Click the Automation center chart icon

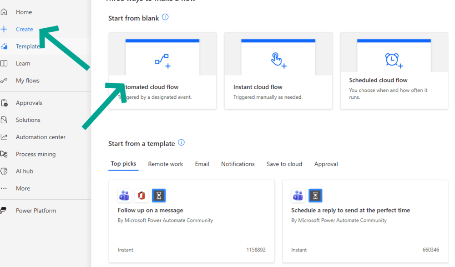pos(4,137)
